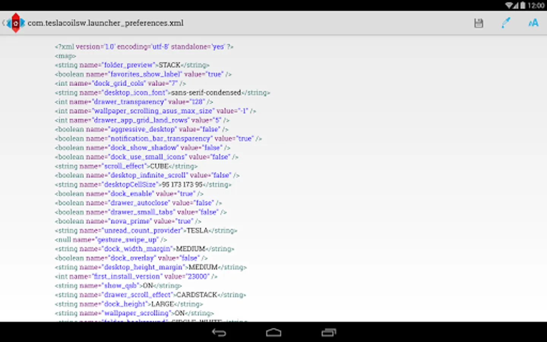Tap the wallpaper_scrolling_asus_max_size line

[155, 111]
